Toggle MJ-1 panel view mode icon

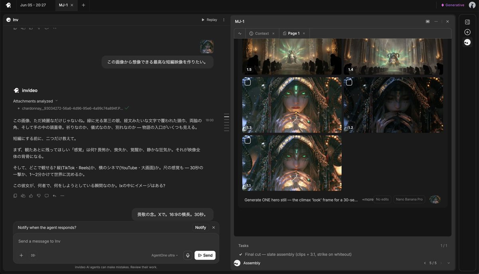click(x=428, y=22)
